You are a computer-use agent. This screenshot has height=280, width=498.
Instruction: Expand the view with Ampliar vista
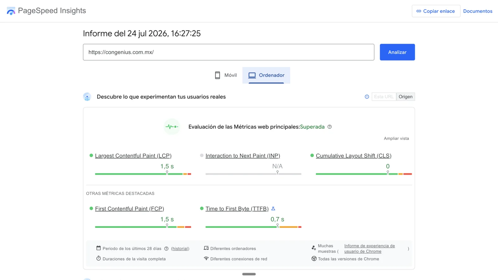396,138
